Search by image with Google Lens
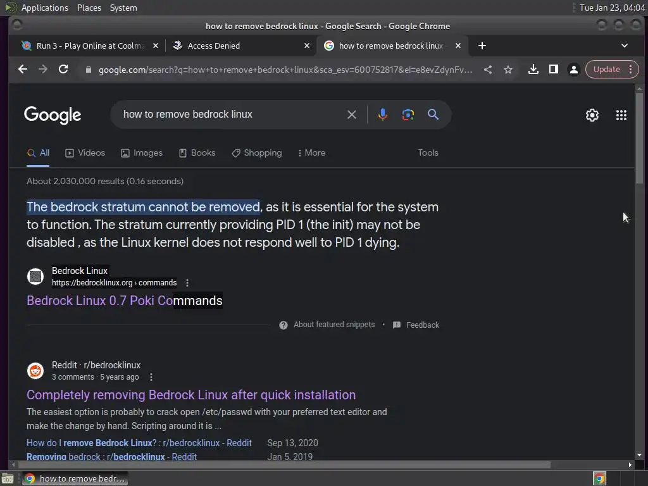The width and height of the screenshot is (648, 486). (x=408, y=115)
